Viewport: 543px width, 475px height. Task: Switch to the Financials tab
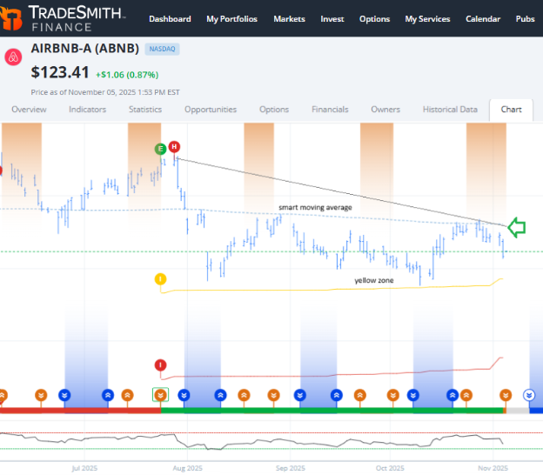pyautogui.click(x=330, y=110)
